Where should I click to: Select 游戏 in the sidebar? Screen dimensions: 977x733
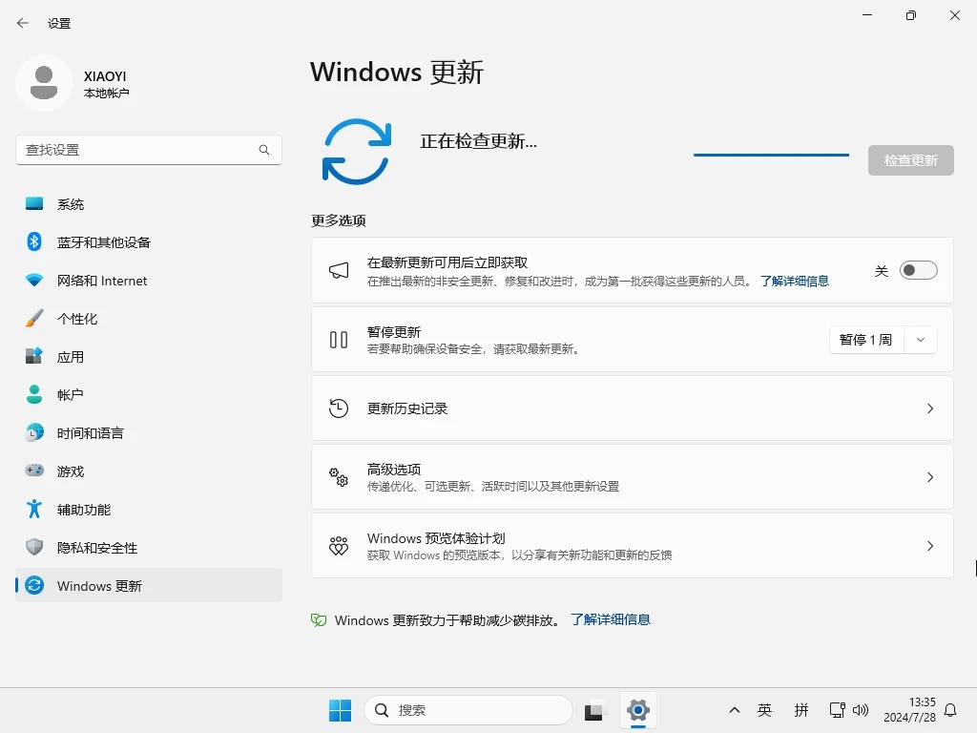tap(149, 471)
